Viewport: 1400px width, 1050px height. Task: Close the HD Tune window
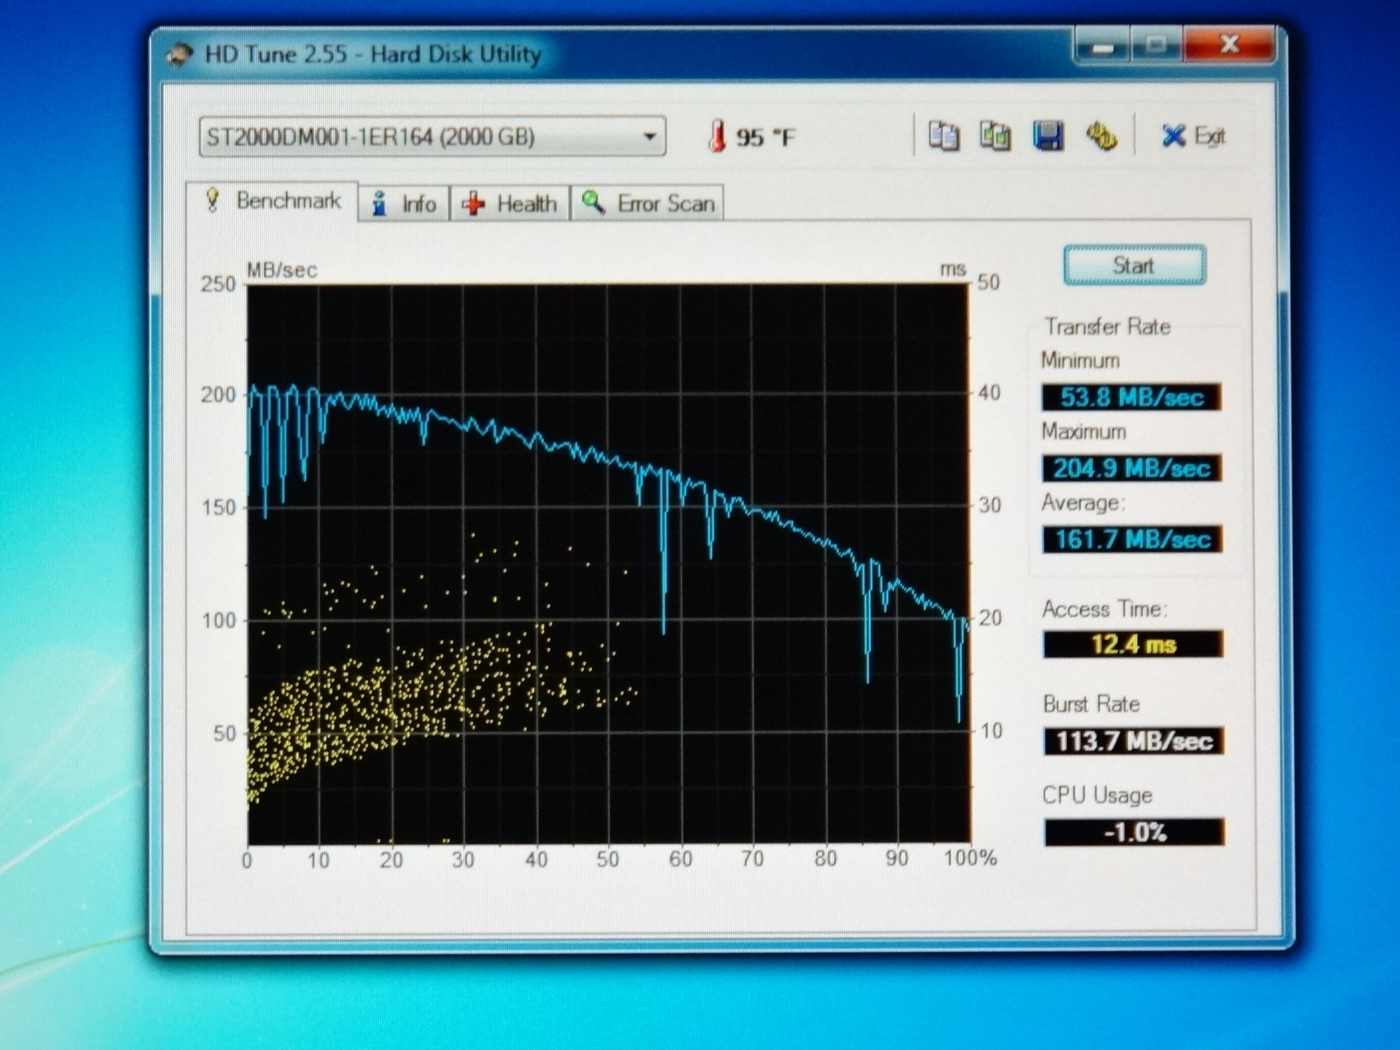pos(1230,44)
